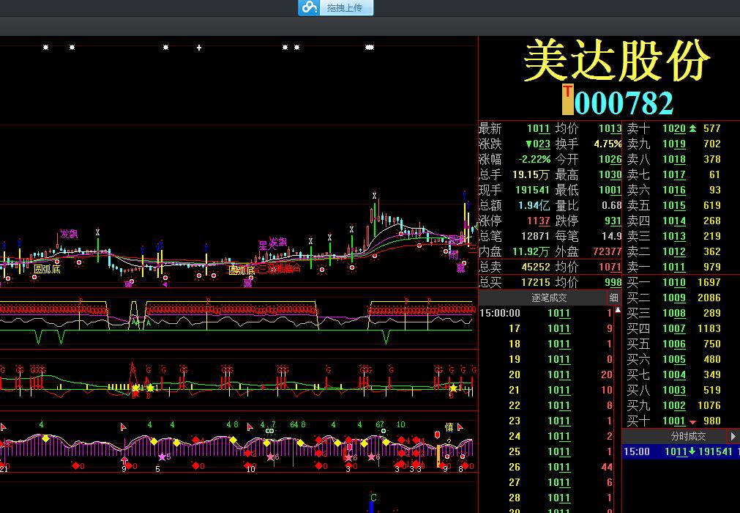
Task: Click the 总笔 value 12871
Action: tap(536, 236)
